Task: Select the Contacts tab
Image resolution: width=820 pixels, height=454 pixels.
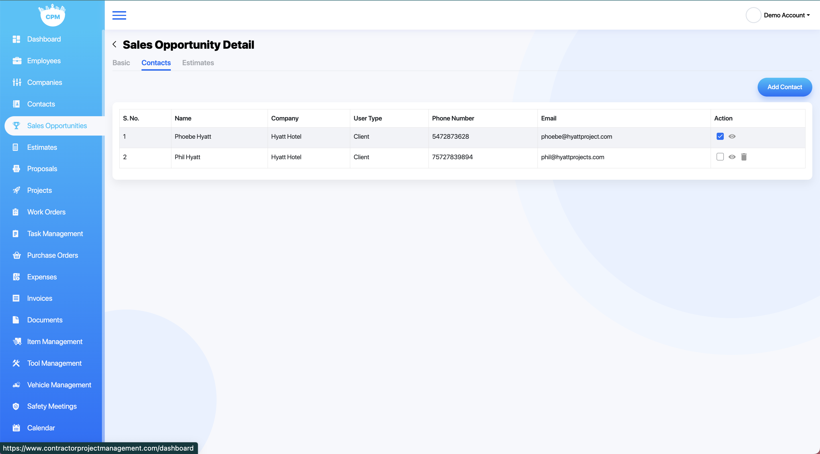Action: pyautogui.click(x=156, y=63)
